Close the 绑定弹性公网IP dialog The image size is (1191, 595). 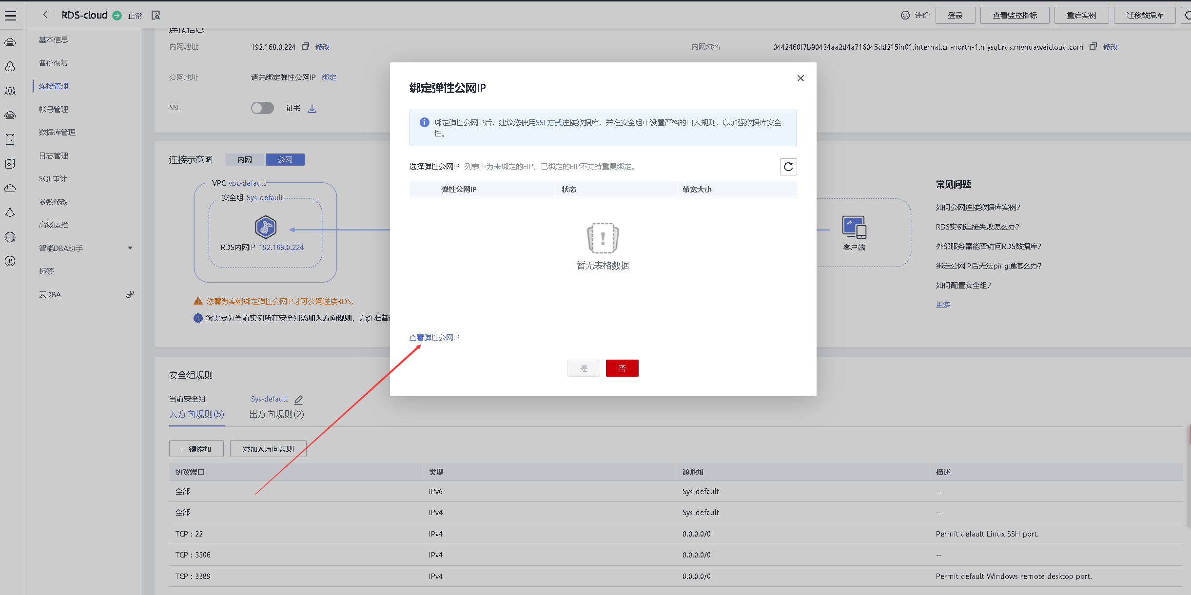[800, 78]
